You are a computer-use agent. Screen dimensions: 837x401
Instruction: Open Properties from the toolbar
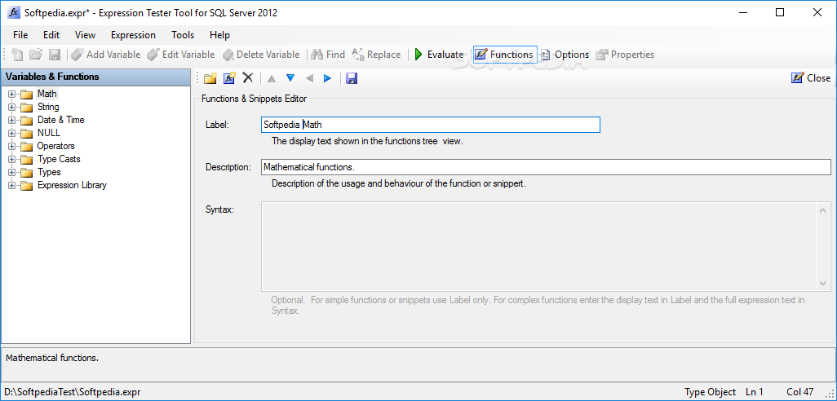tap(625, 55)
